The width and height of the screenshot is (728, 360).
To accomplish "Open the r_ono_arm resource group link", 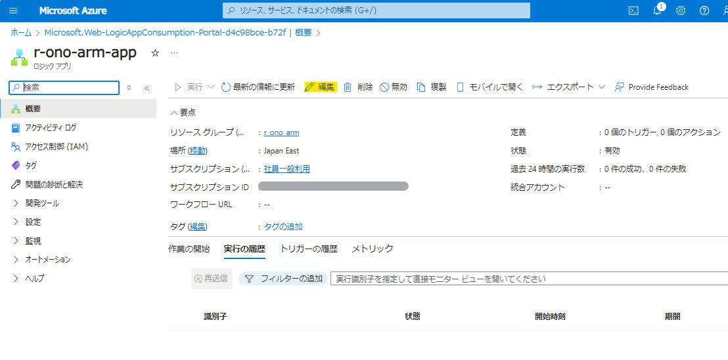I will (281, 132).
